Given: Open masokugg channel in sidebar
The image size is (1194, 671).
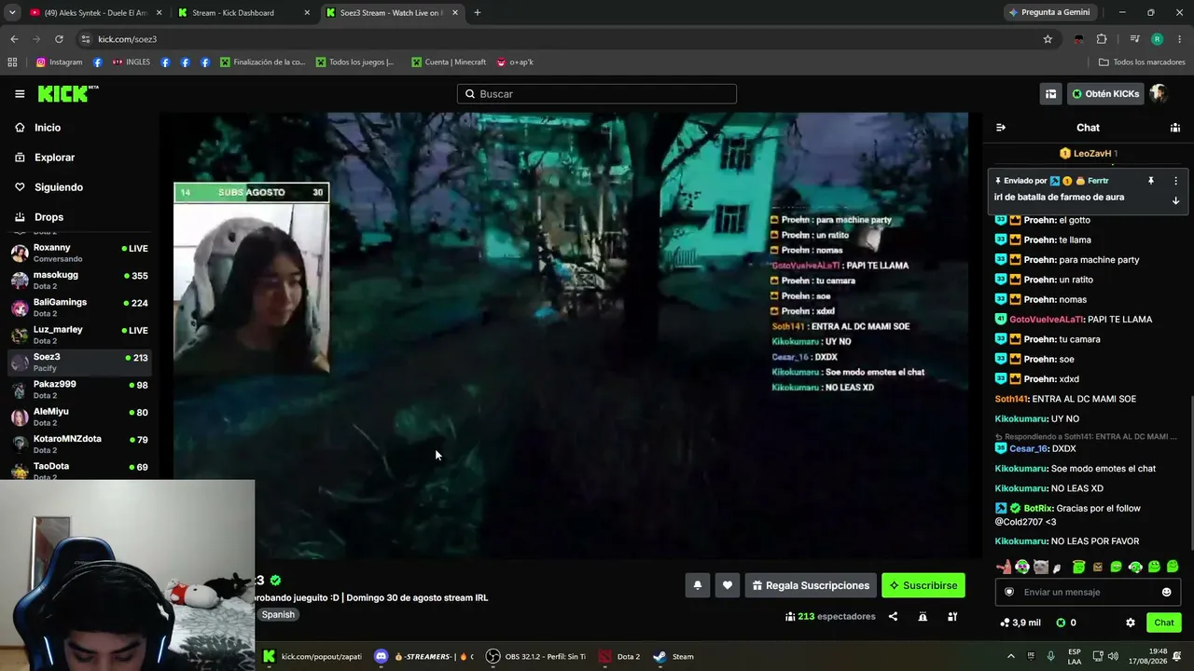Looking at the screenshot, I should click(x=79, y=280).
